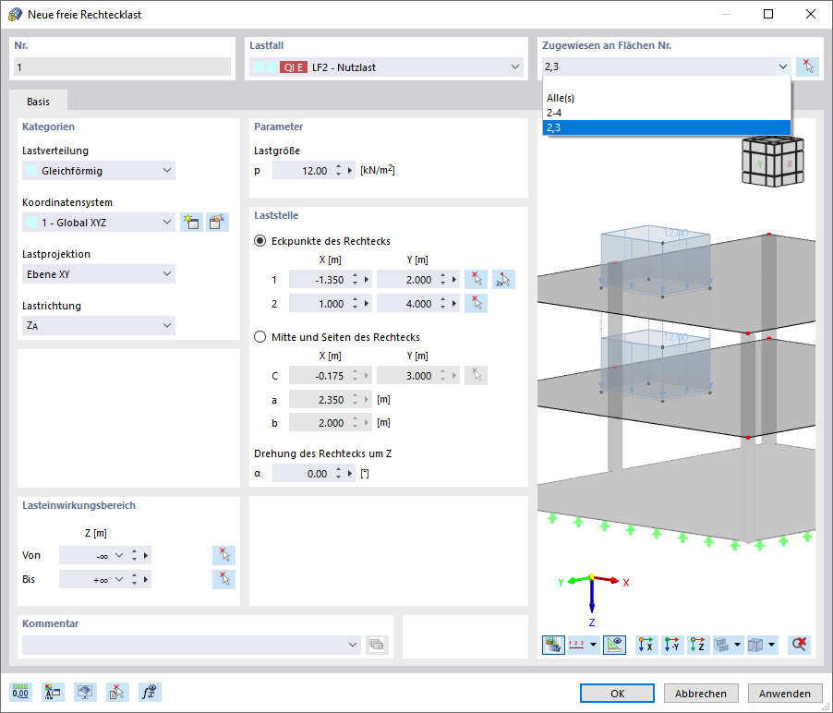The width and height of the screenshot is (833, 713).
Task: View the model in Z direction
Action: pyautogui.click(x=698, y=645)
